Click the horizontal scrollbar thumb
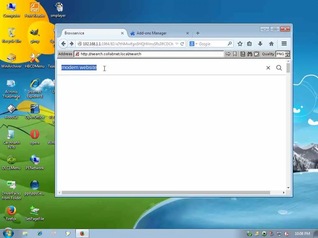 click(x=166, y=192)
